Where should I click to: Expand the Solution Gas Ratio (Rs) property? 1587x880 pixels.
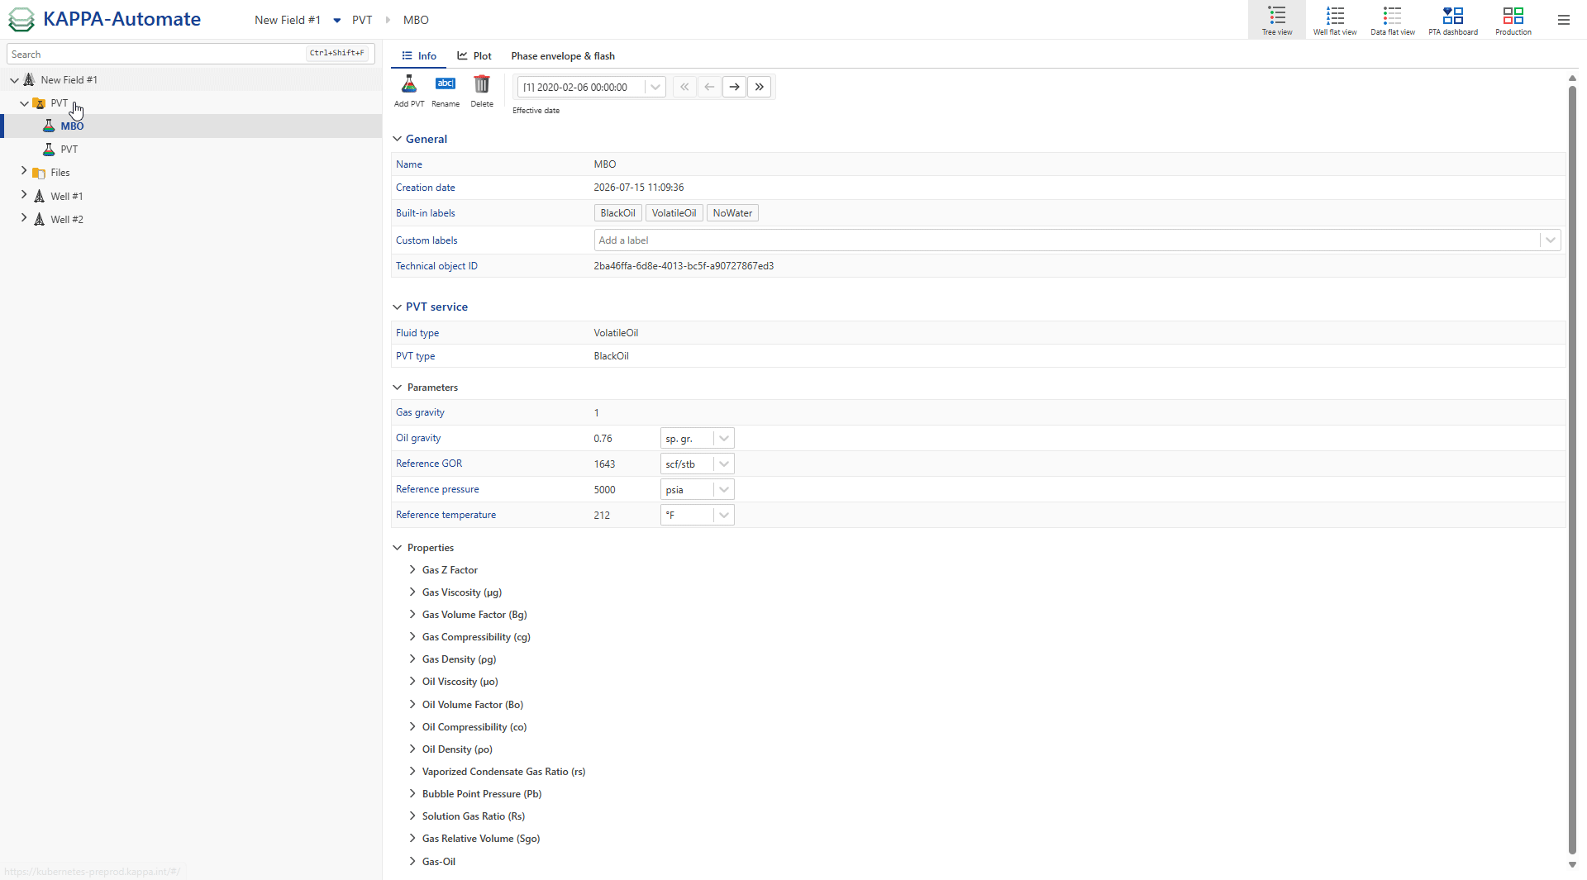[412, 816]
